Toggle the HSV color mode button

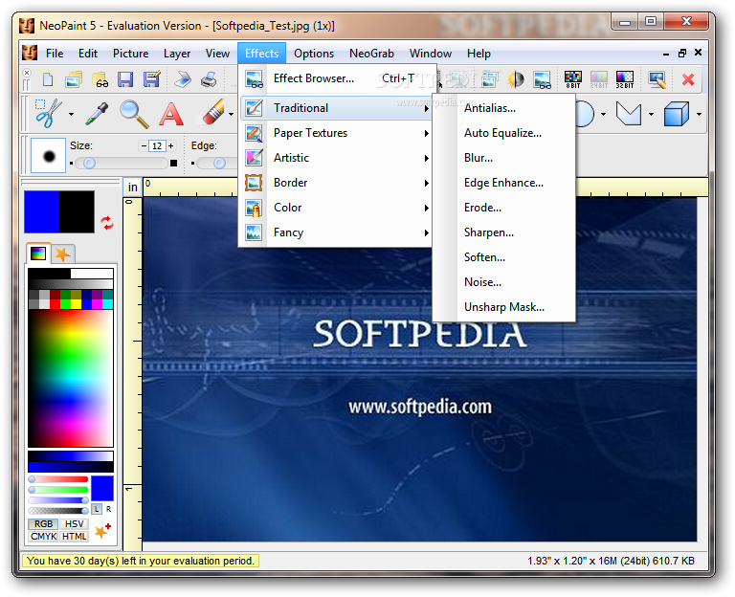[x=74, y=523]
